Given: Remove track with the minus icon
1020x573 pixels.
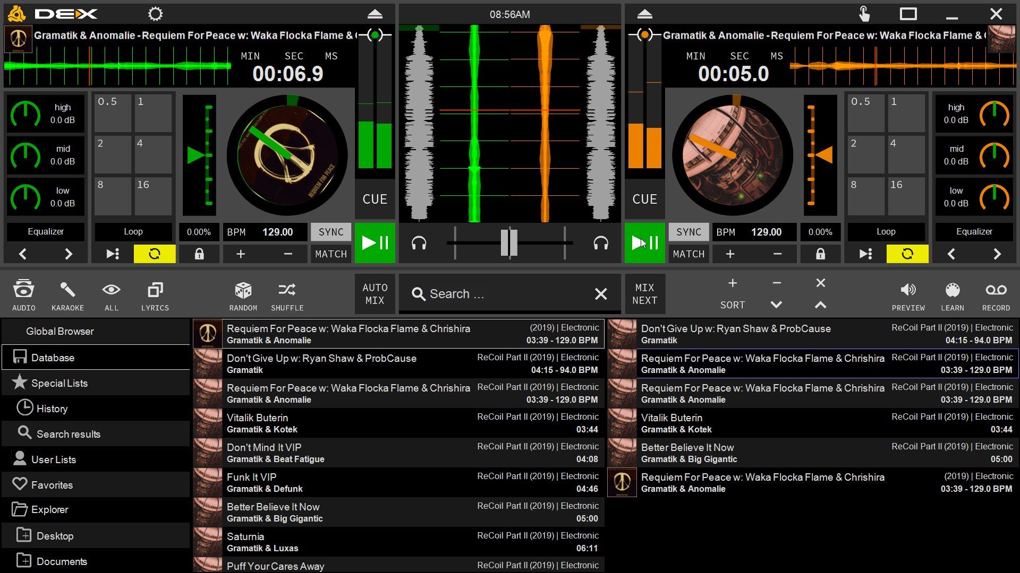Looking at the screenshot, I should pos(777,283).
